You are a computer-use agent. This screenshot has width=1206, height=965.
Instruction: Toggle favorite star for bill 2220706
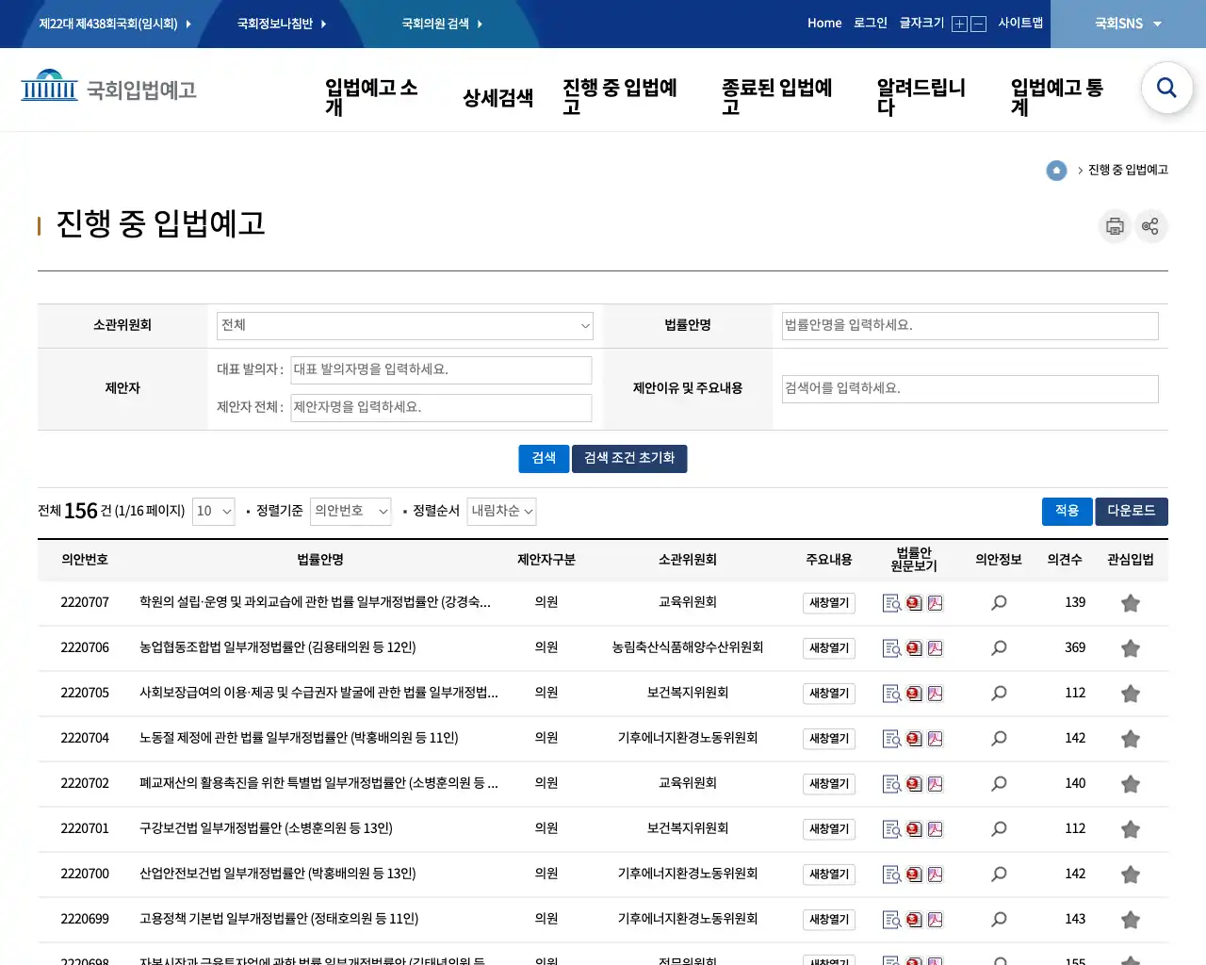click(x=1131, y=648)
